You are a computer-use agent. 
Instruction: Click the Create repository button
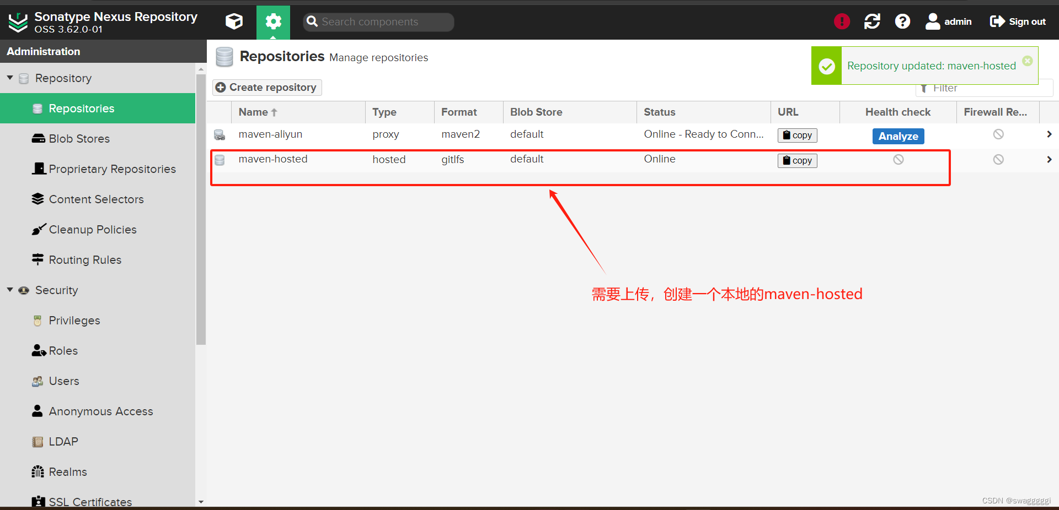pos(266,87)
